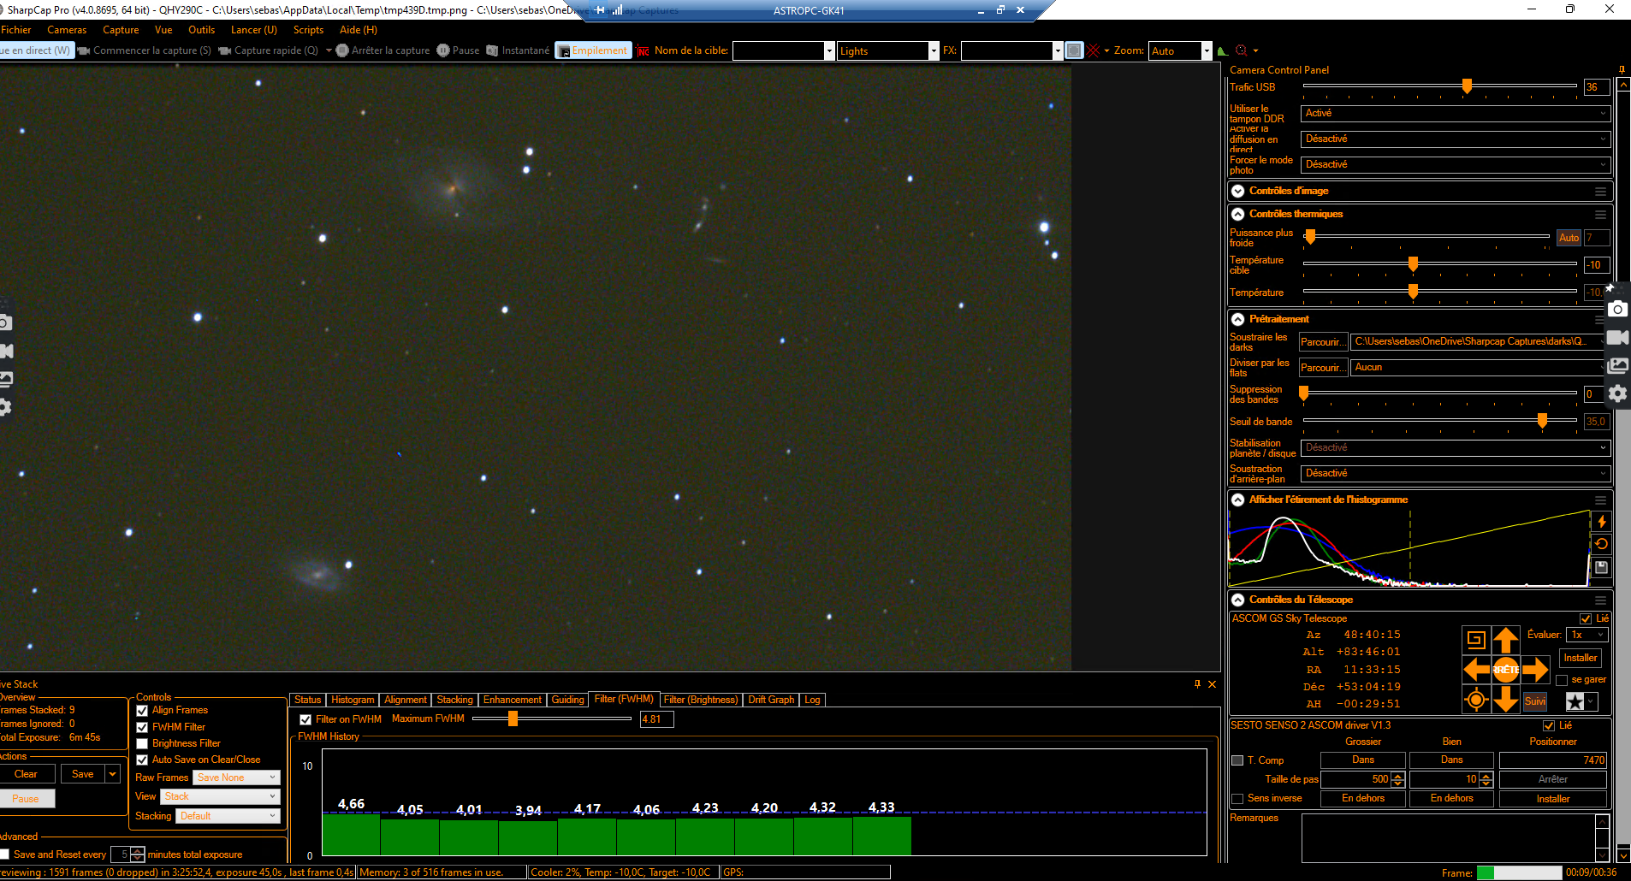The height and width of the screenshot is (881, 1631).
Task: Toggle the FWHM Filter checkbox
Action: pyautogui.click(x=142, y=727)
